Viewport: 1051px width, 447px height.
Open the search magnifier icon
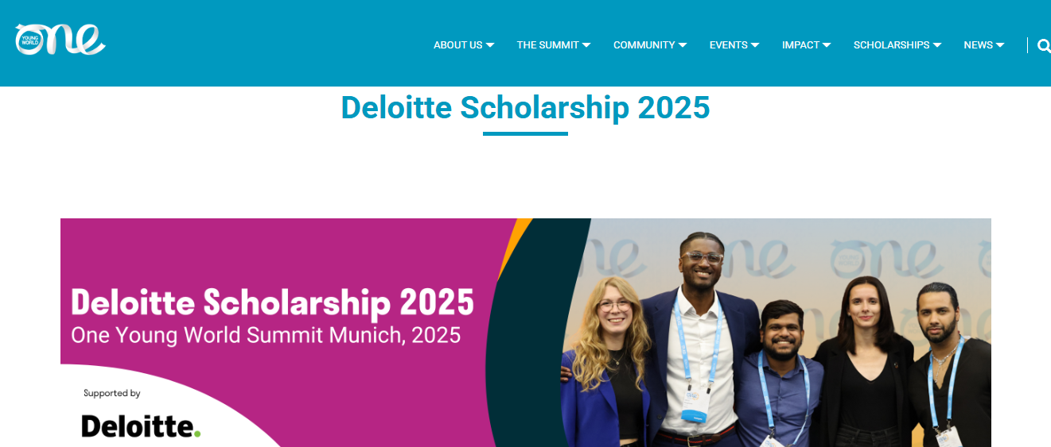(1044, 45)
